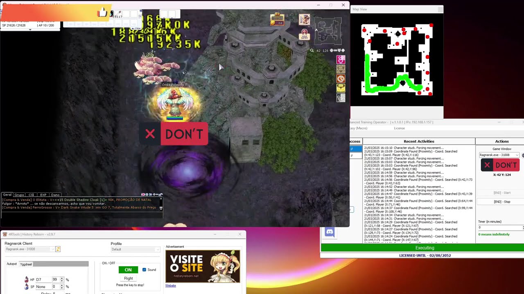The width and height of the screenshot is (524, 294).
Task: Increase the SP percent stepper value
Action: coord(62,285)
